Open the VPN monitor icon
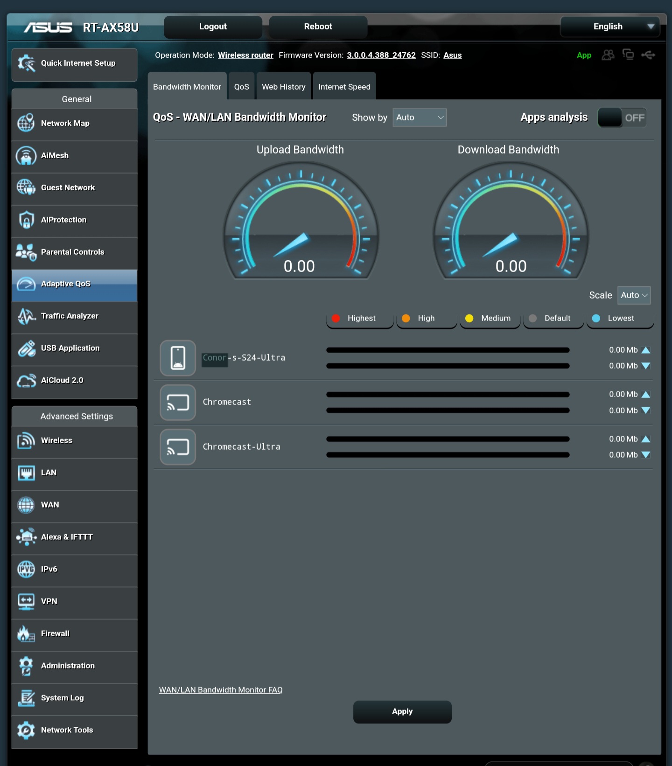This screenshot has height=766, width=672. coord(26,601)
